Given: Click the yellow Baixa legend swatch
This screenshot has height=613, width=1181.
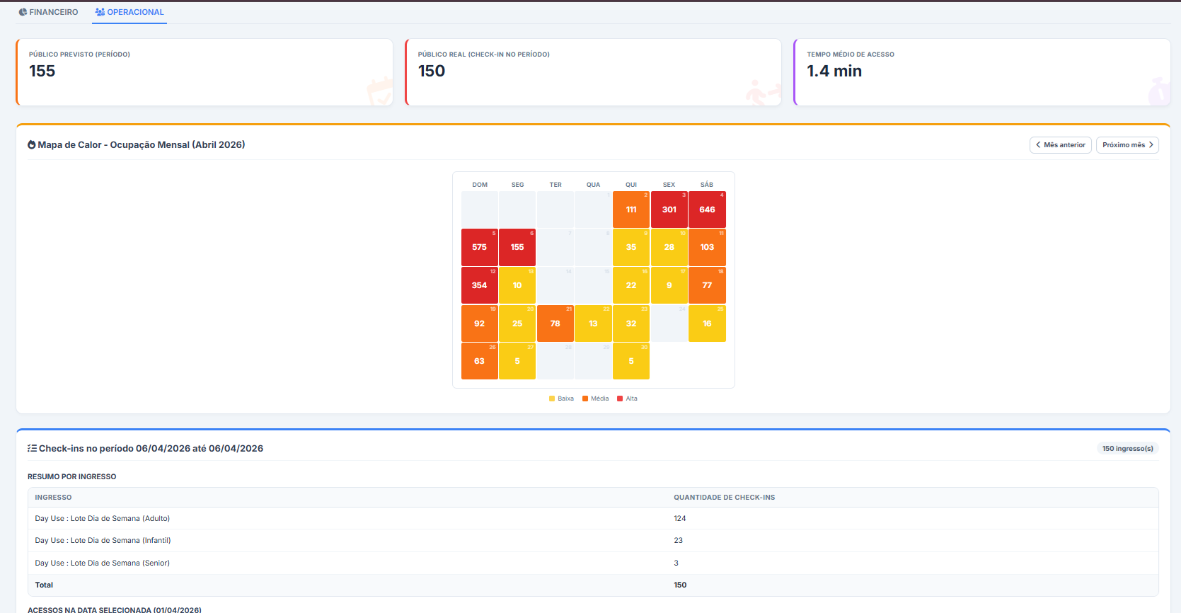Looking at the screenshot, I should click(552, 399).
